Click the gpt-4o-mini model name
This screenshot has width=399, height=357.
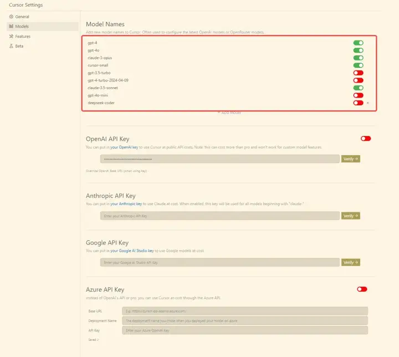tap(98, 95)
